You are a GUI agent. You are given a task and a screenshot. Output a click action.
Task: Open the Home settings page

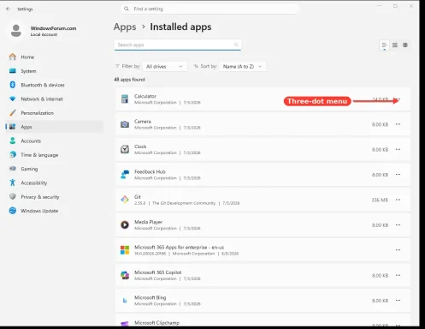[x=54, y=57]
